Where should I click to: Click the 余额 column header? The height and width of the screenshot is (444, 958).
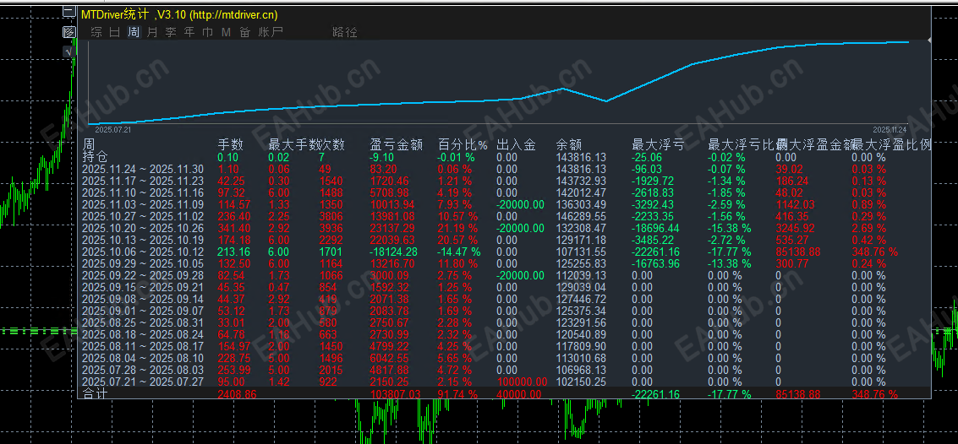click(568, 145)
